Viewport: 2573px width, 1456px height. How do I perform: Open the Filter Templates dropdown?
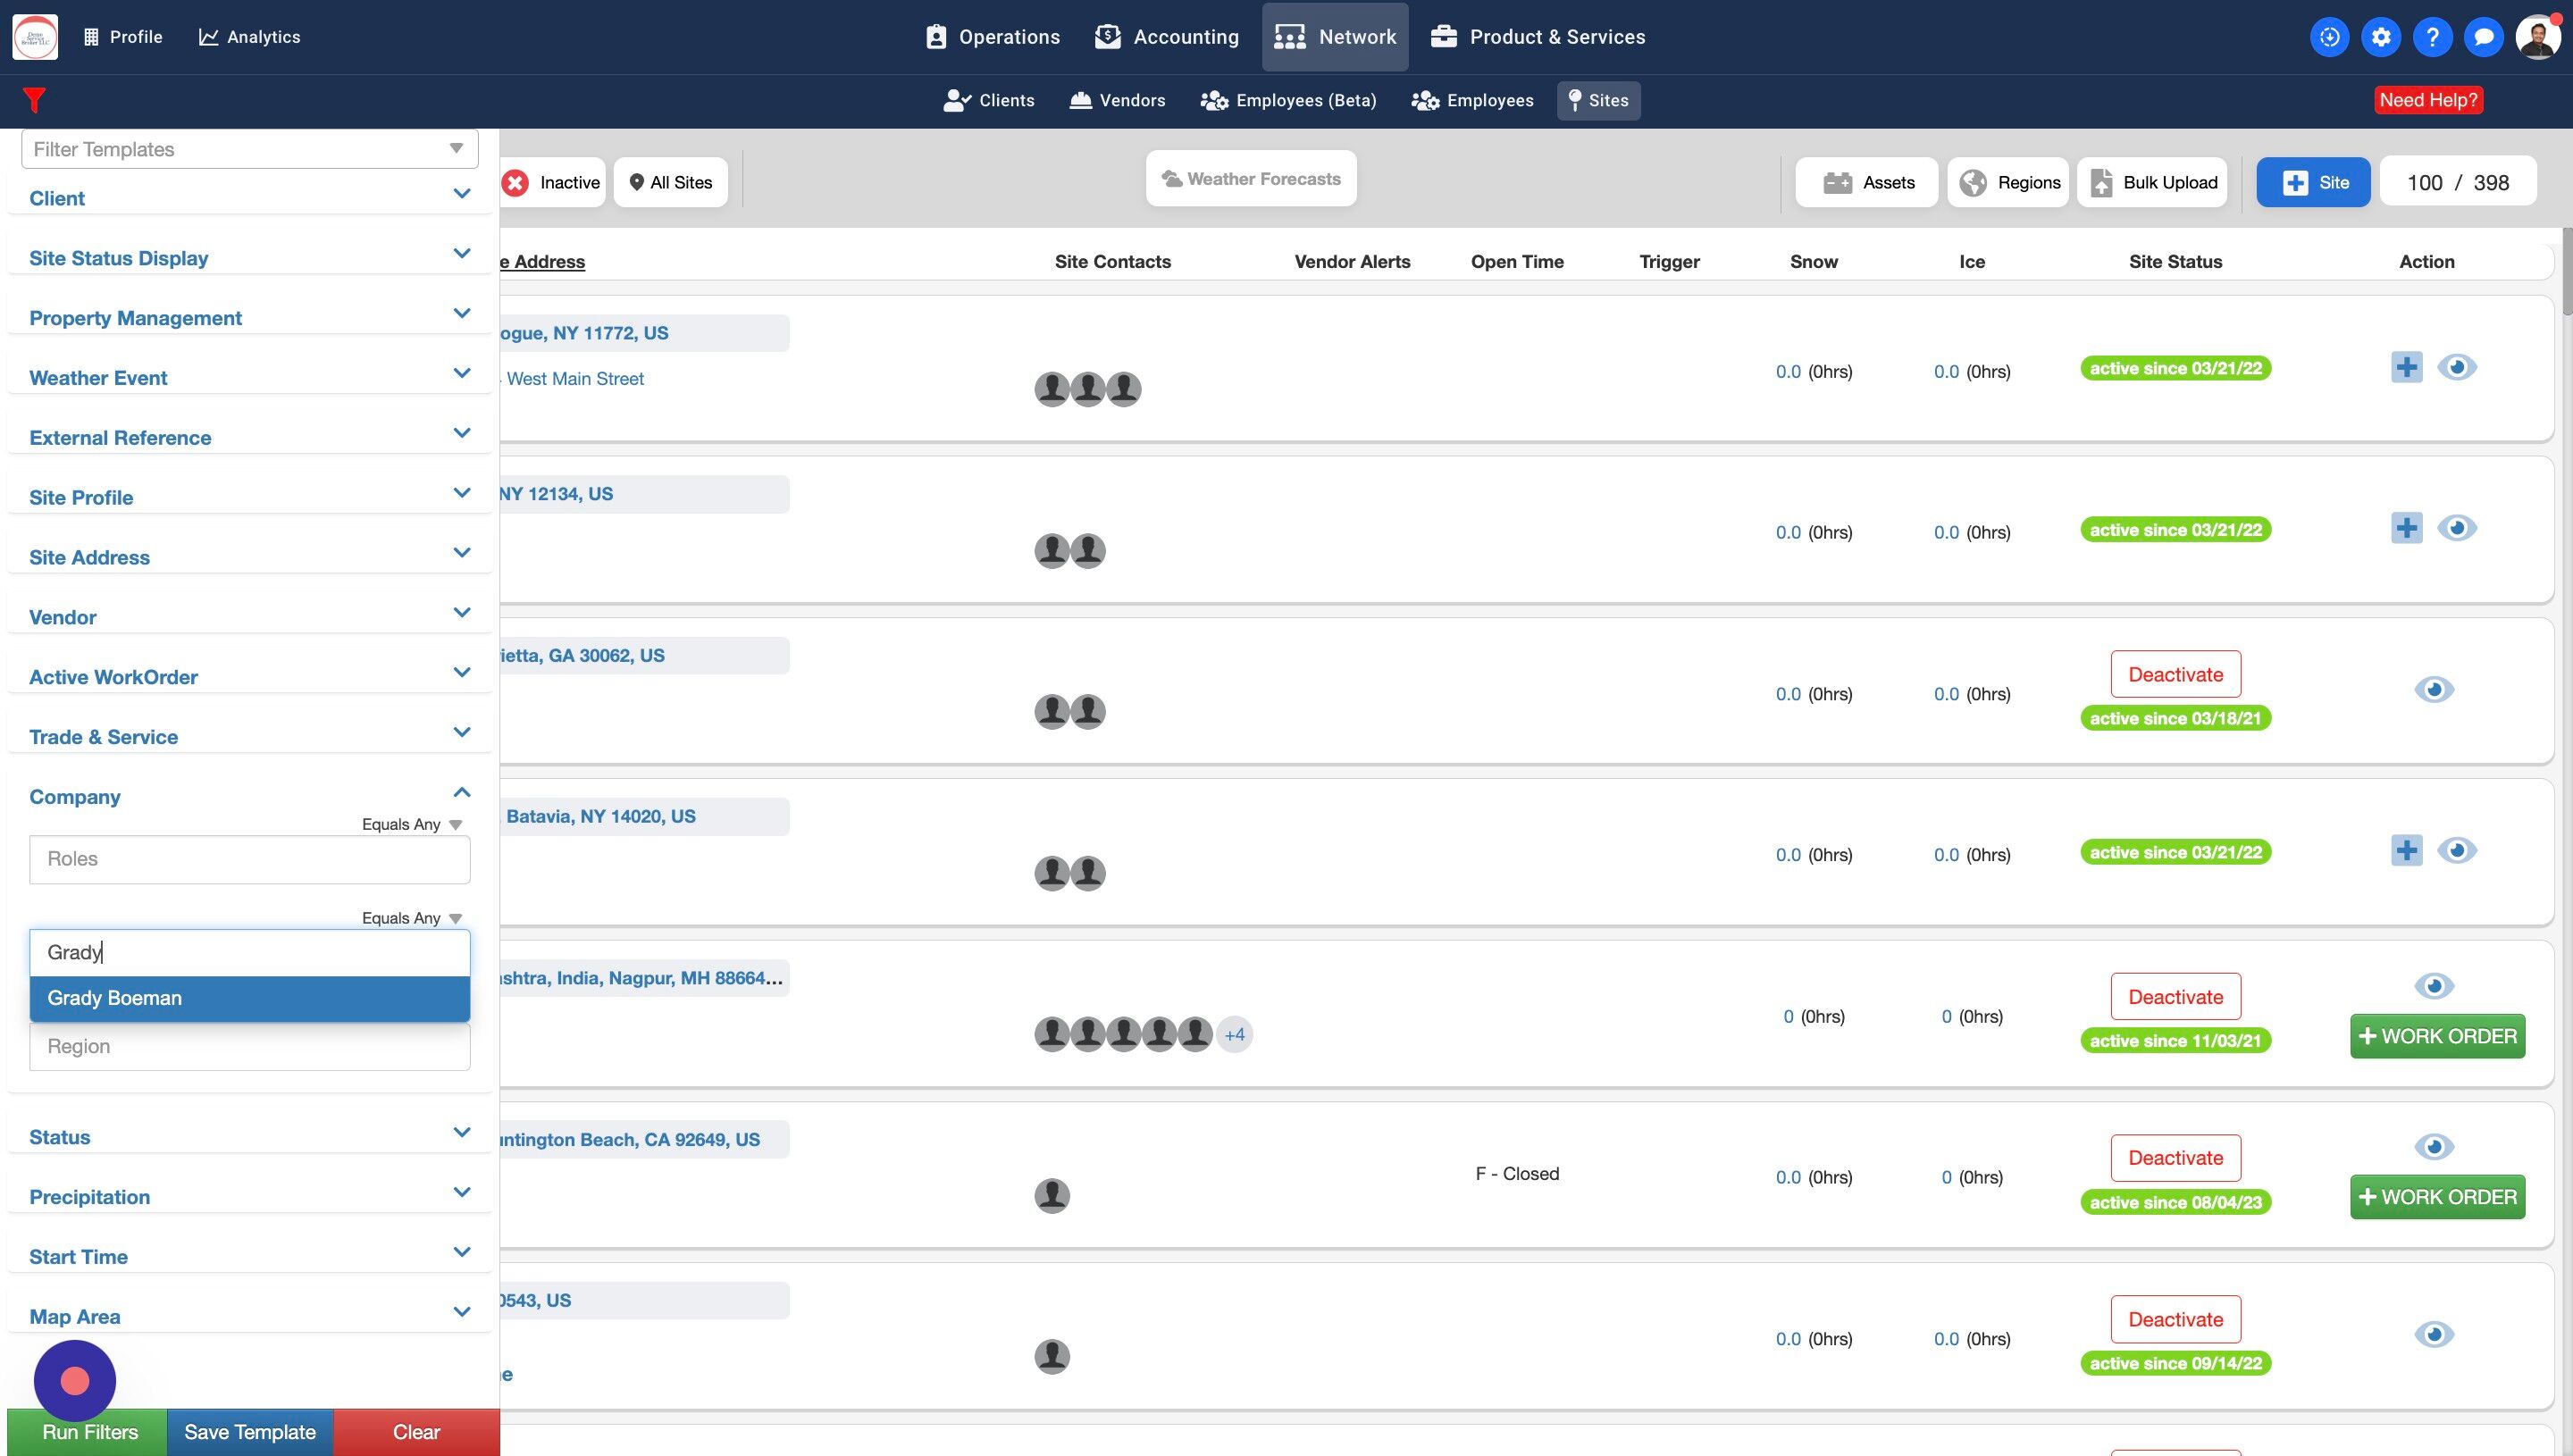pos(249,149)
